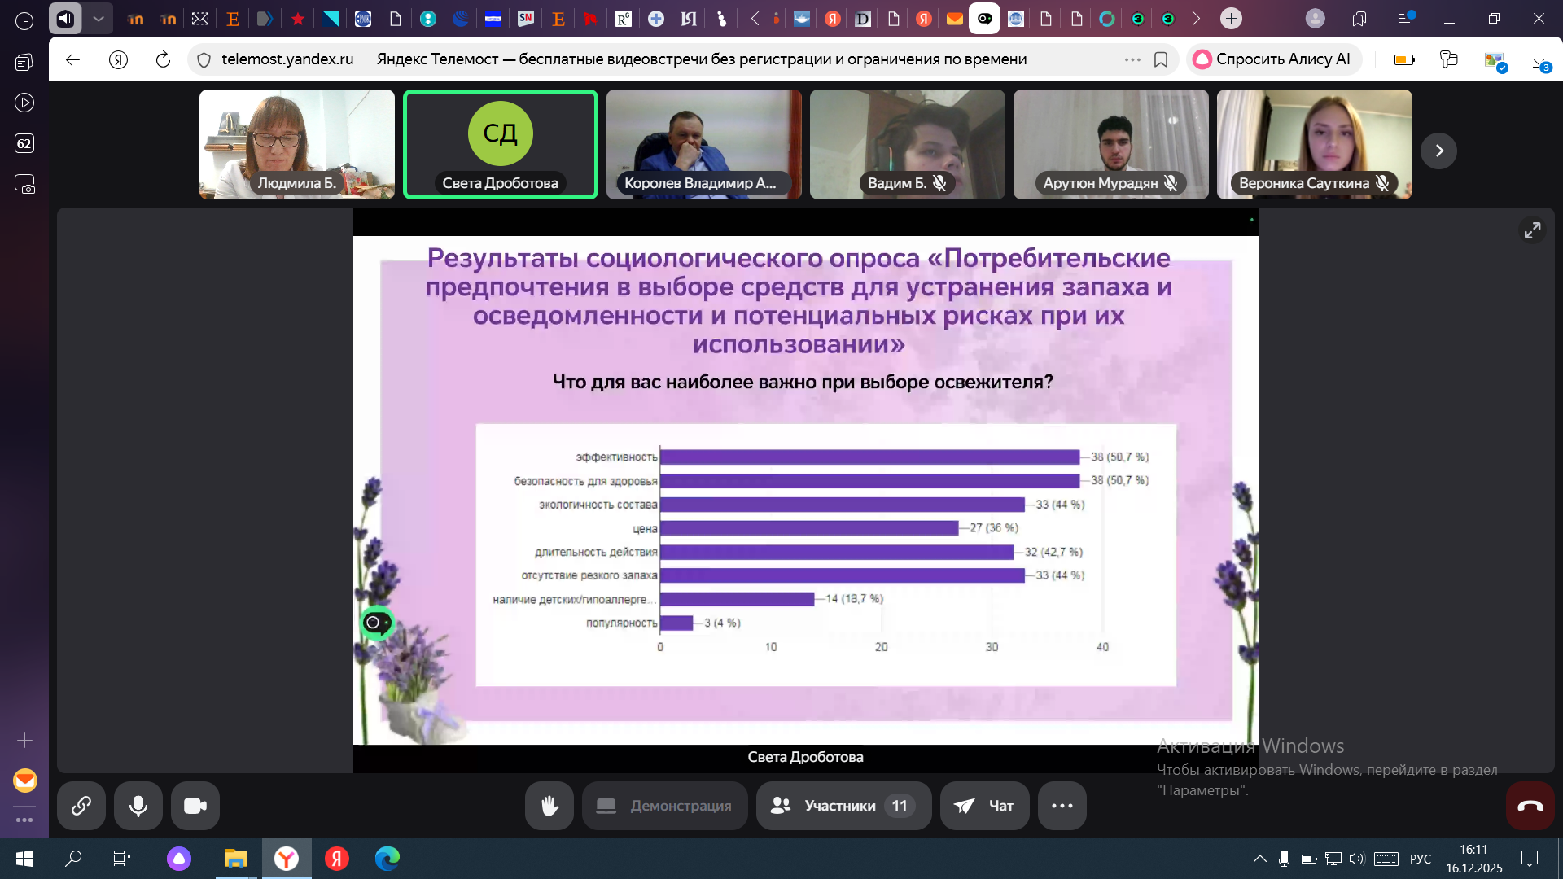Image resolution: width=1563 pixels, height=879 pixels.
Task: Mute tab sound speaker icon
Action: coord(65,18)
